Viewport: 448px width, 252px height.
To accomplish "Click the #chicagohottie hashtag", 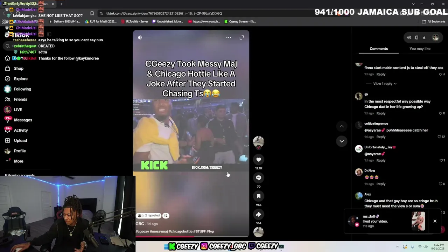I will [x=180, y=231].
